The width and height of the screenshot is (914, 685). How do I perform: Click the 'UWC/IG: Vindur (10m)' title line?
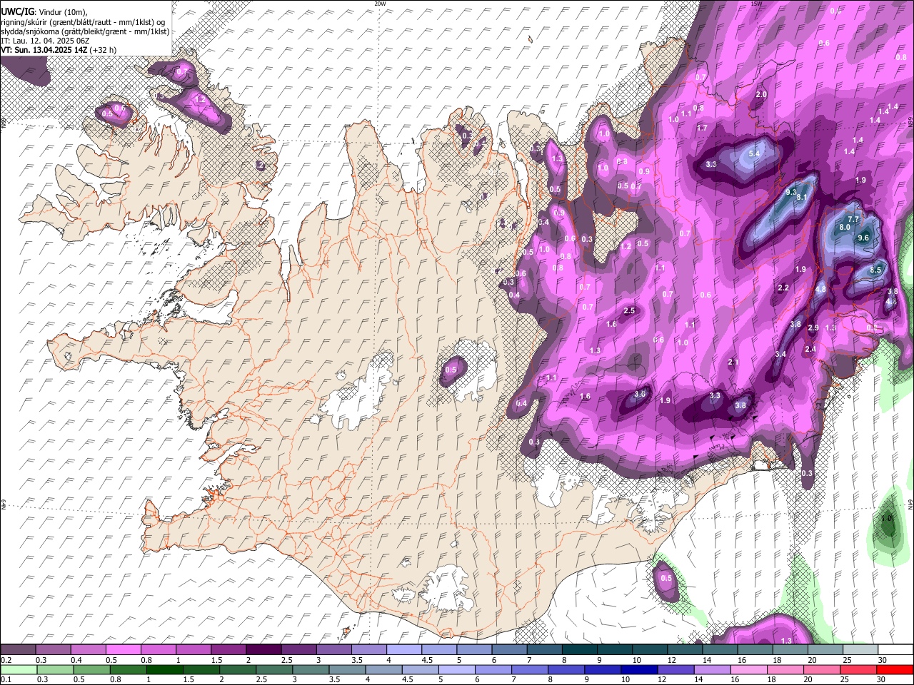pyautogui.click(x=44, y=11)
